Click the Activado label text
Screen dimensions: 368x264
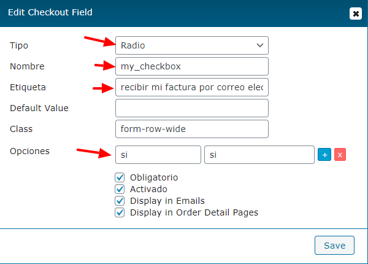[x=148, y=189]
